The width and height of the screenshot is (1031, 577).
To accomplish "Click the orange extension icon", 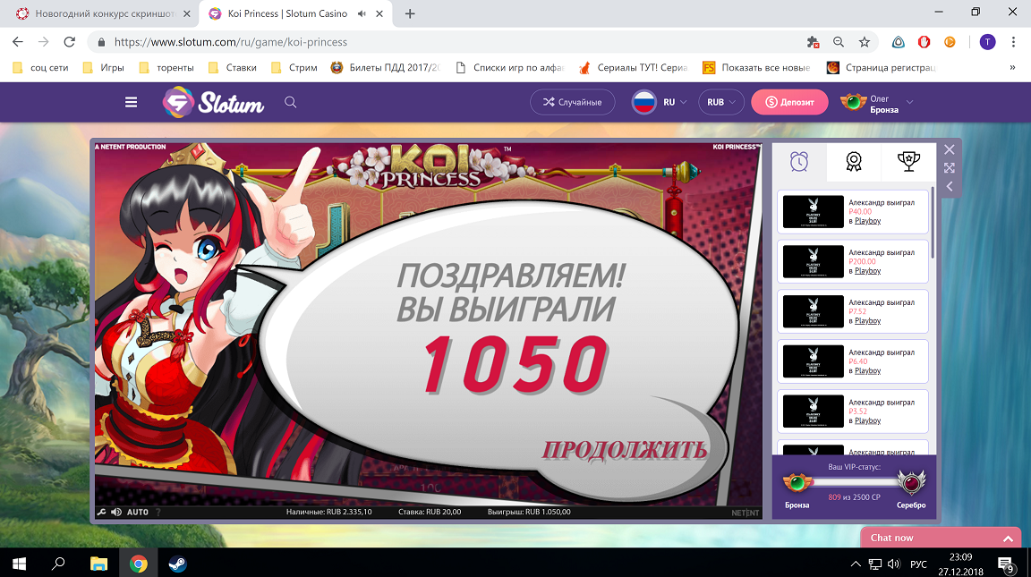I will point(950,42).
